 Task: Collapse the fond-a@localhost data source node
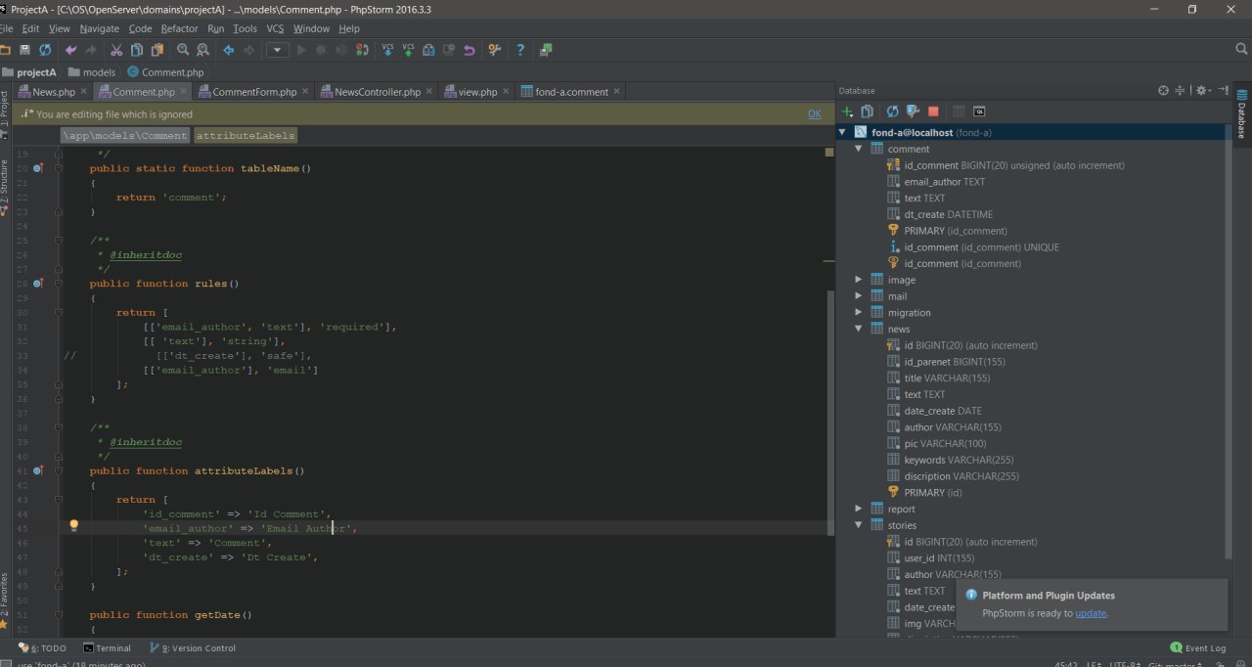point(842,132)
